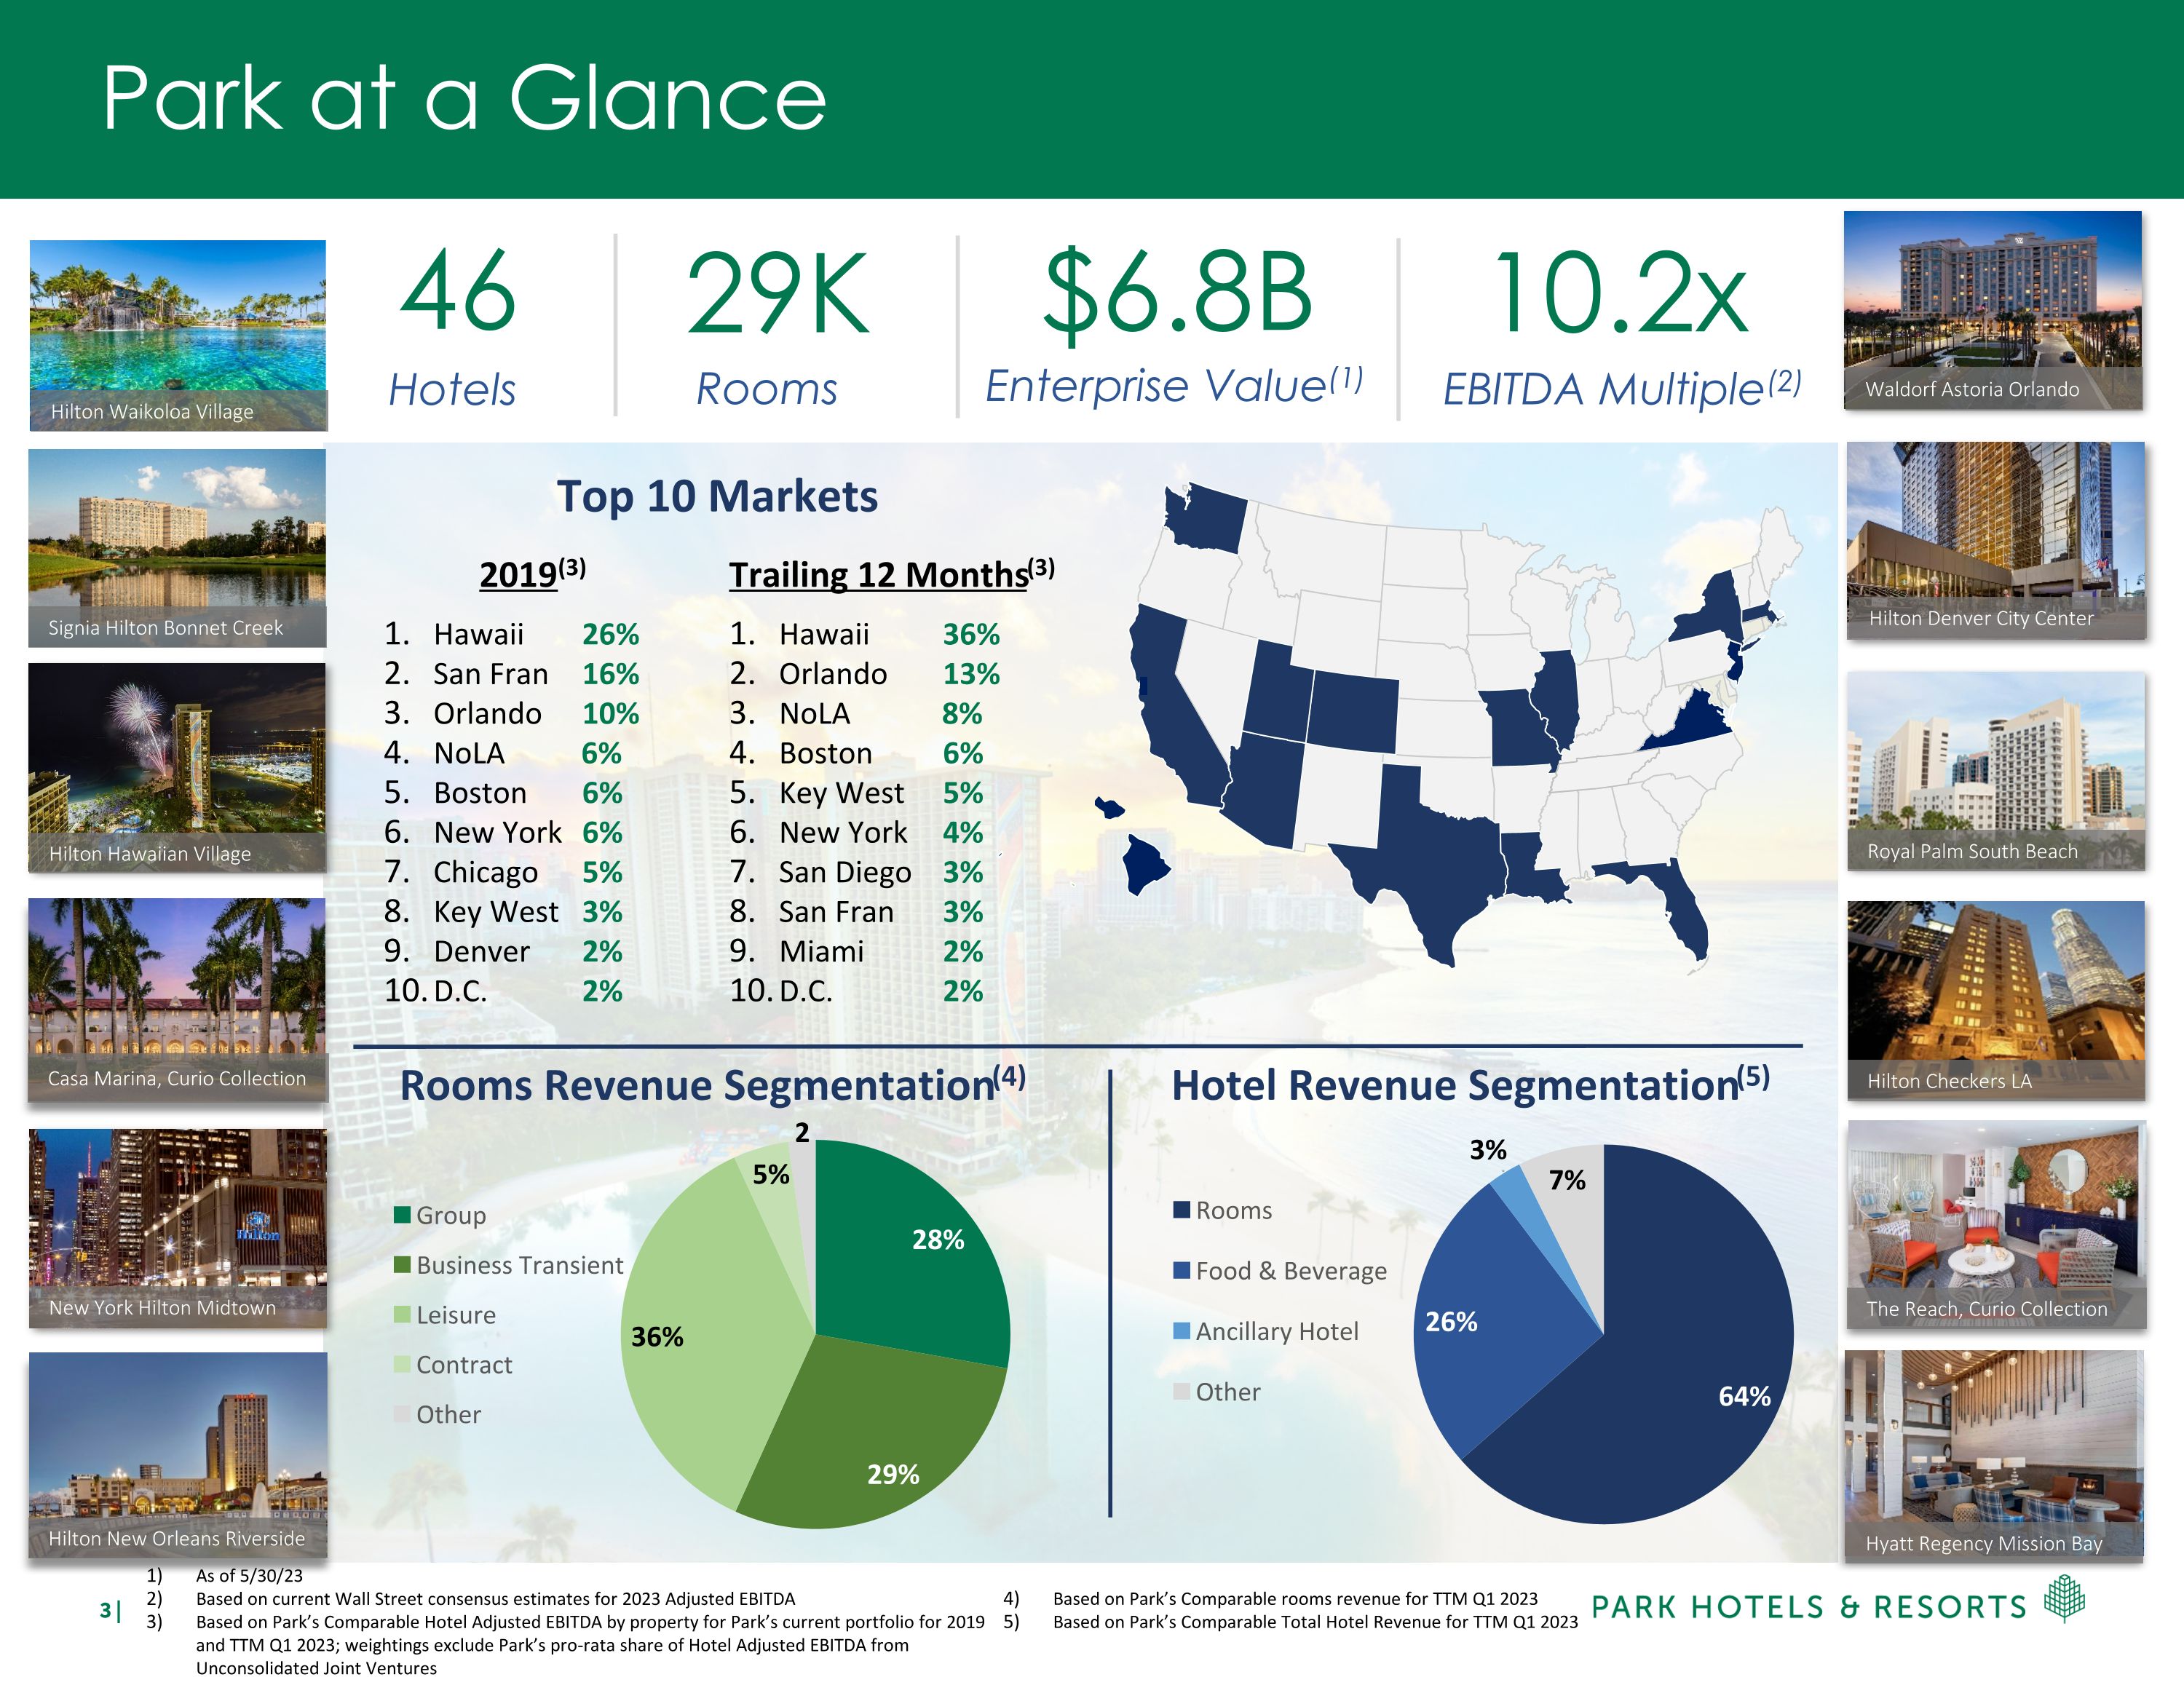The width and height of the screenshot is (2184, 1685).
Task: Click the "Park at a Glance" title
Action: click(464, 98)
